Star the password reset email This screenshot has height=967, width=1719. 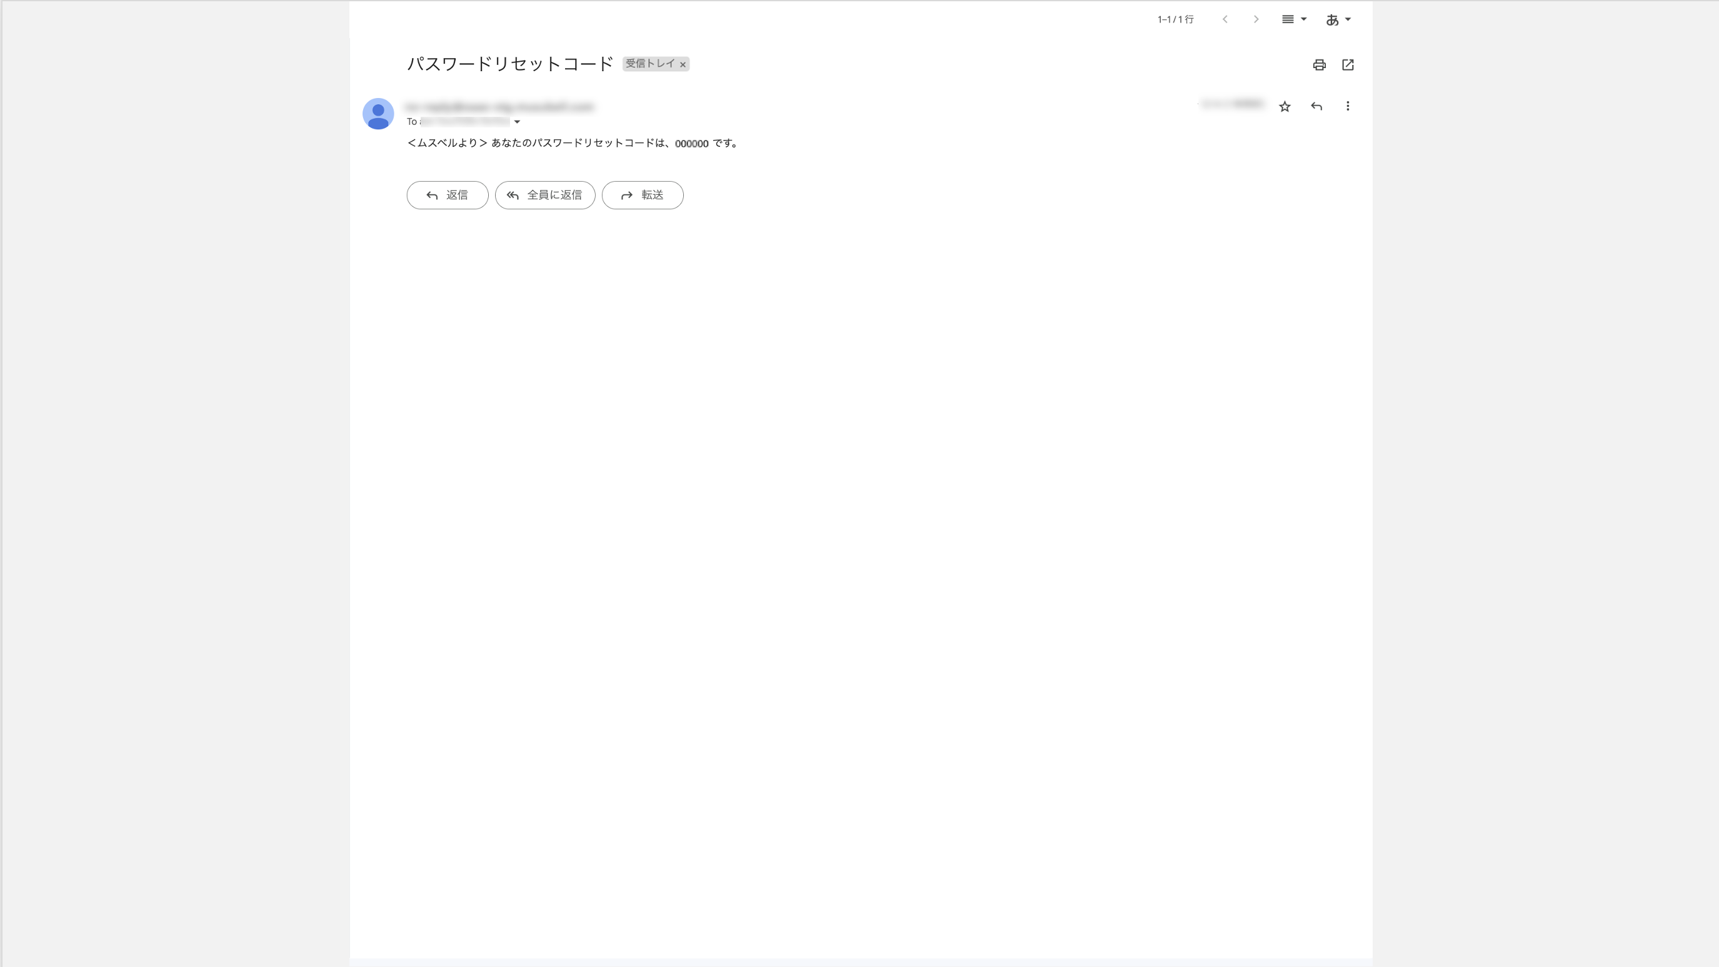coord(1285,107)
